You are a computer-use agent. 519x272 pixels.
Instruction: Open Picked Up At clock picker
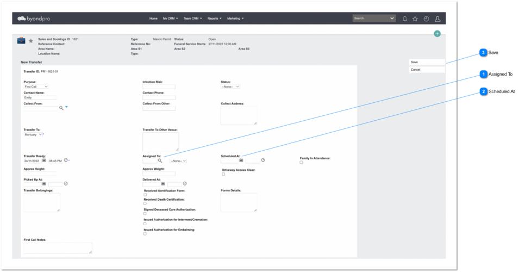[x=66, y=183]
